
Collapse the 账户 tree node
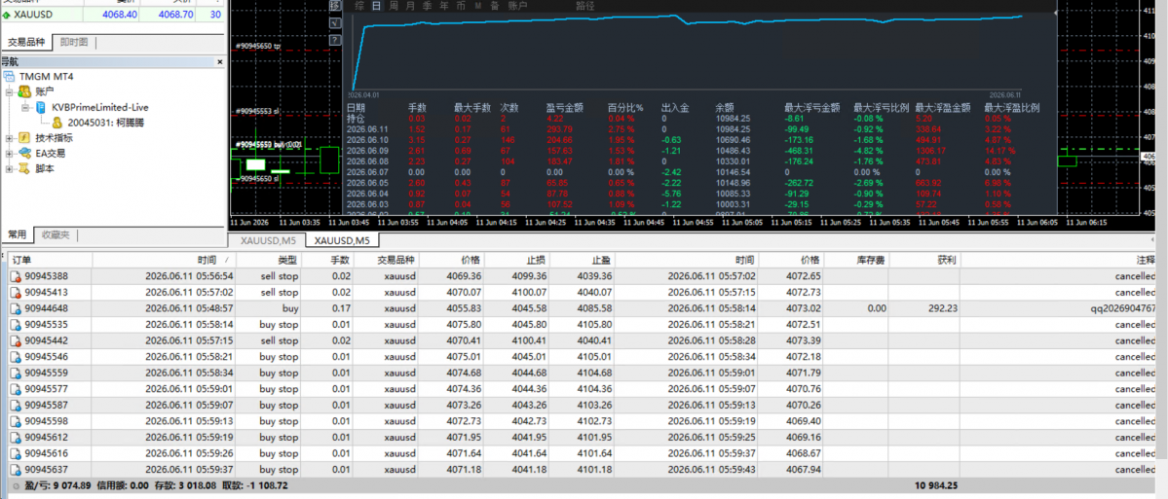click(9, 92)
